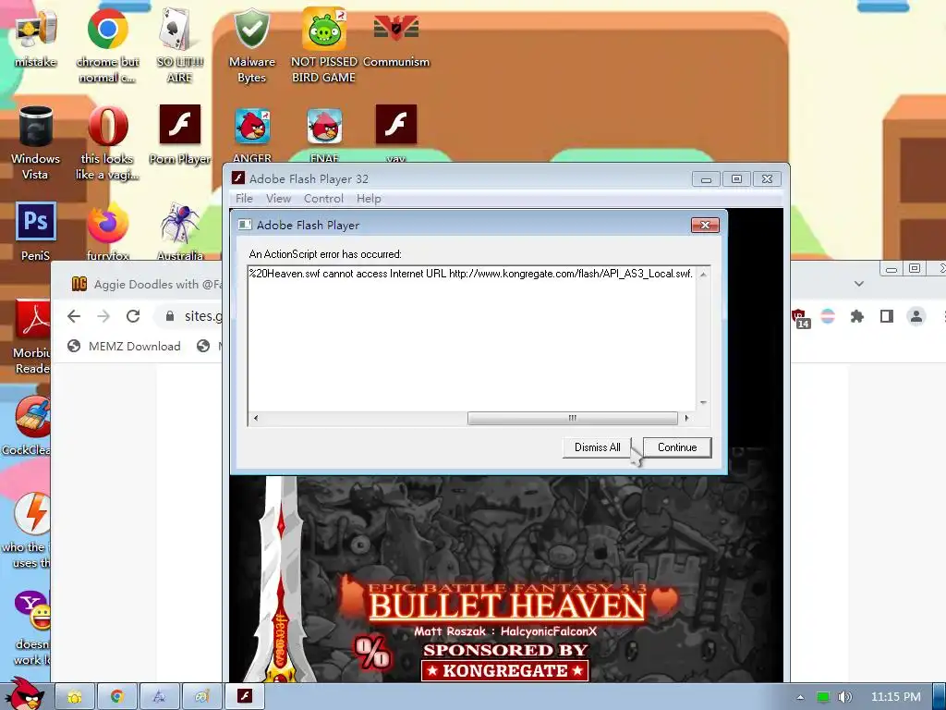
Task: Click the clock showing 11:15 PM
Action: pyautogui.click(x=895, y=697)
